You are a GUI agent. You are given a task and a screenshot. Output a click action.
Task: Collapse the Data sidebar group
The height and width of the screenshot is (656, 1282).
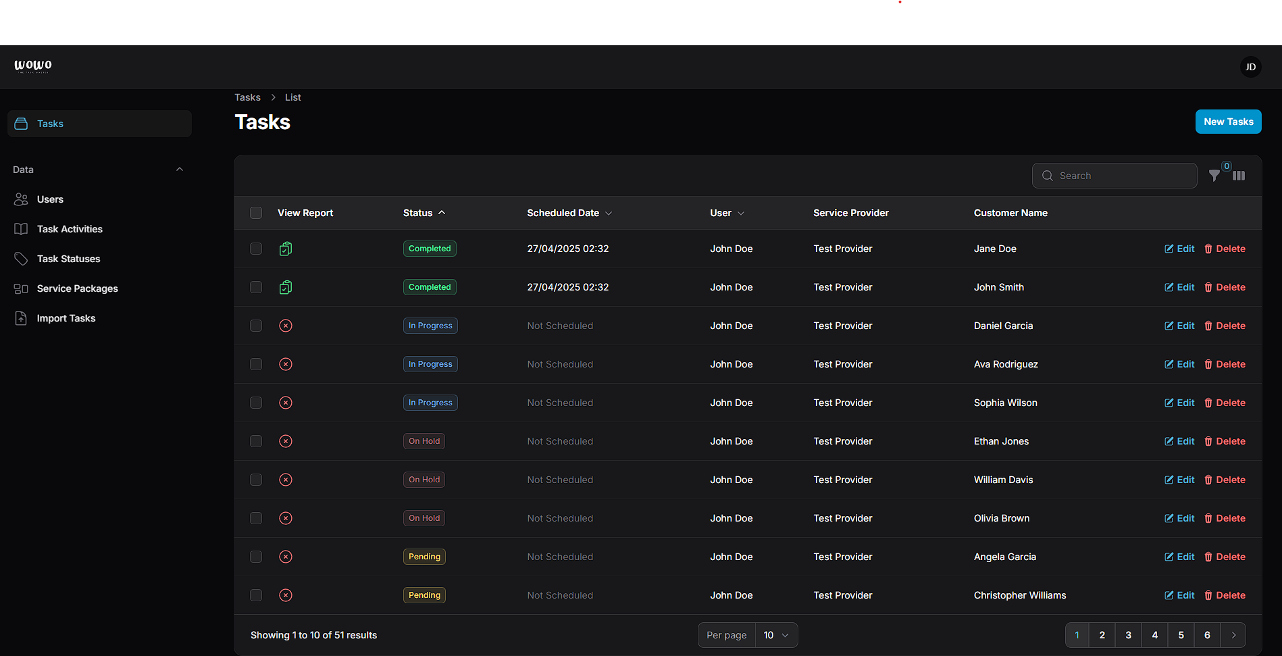tap(180, 170)
